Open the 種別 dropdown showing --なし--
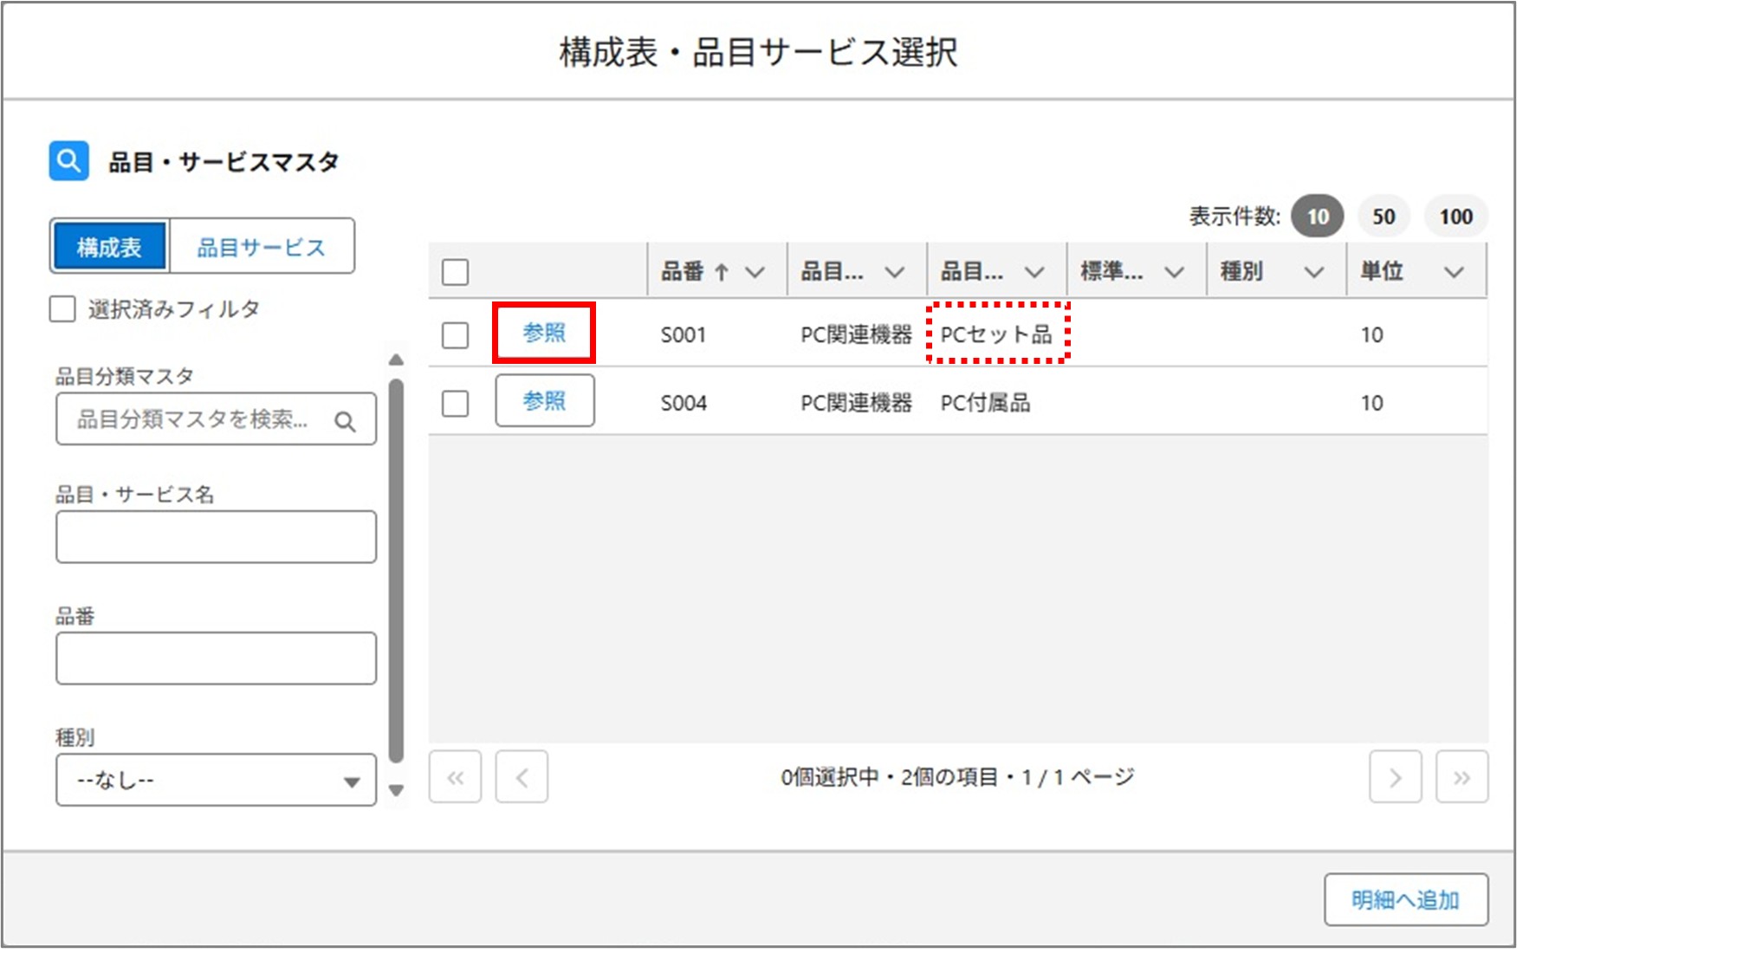The image size is (1756, 953). coord(214,780)
